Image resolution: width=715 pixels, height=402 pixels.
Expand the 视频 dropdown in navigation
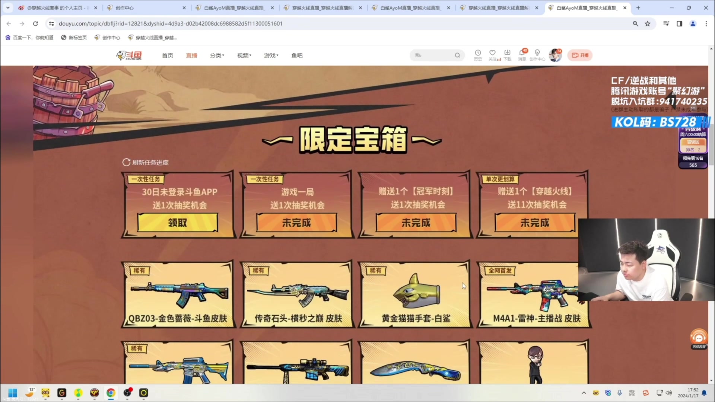[x=244, y=55]
